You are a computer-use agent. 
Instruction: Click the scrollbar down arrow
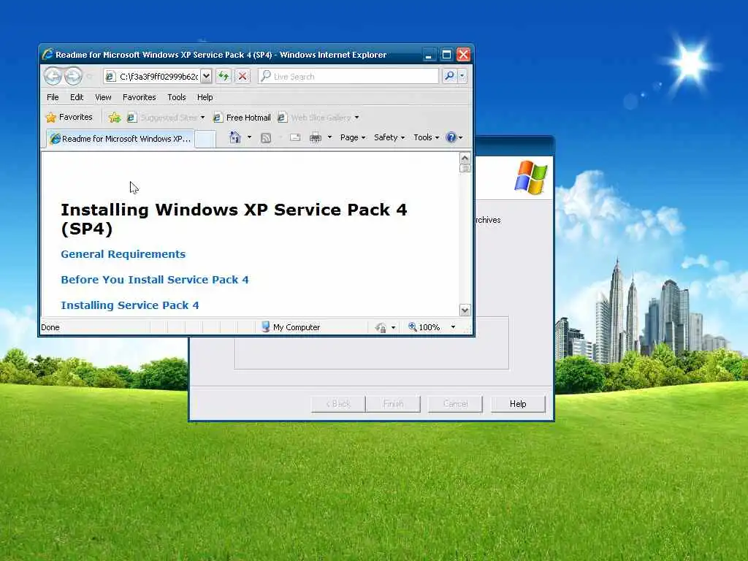pyautogui.click(x=465, y=310)
